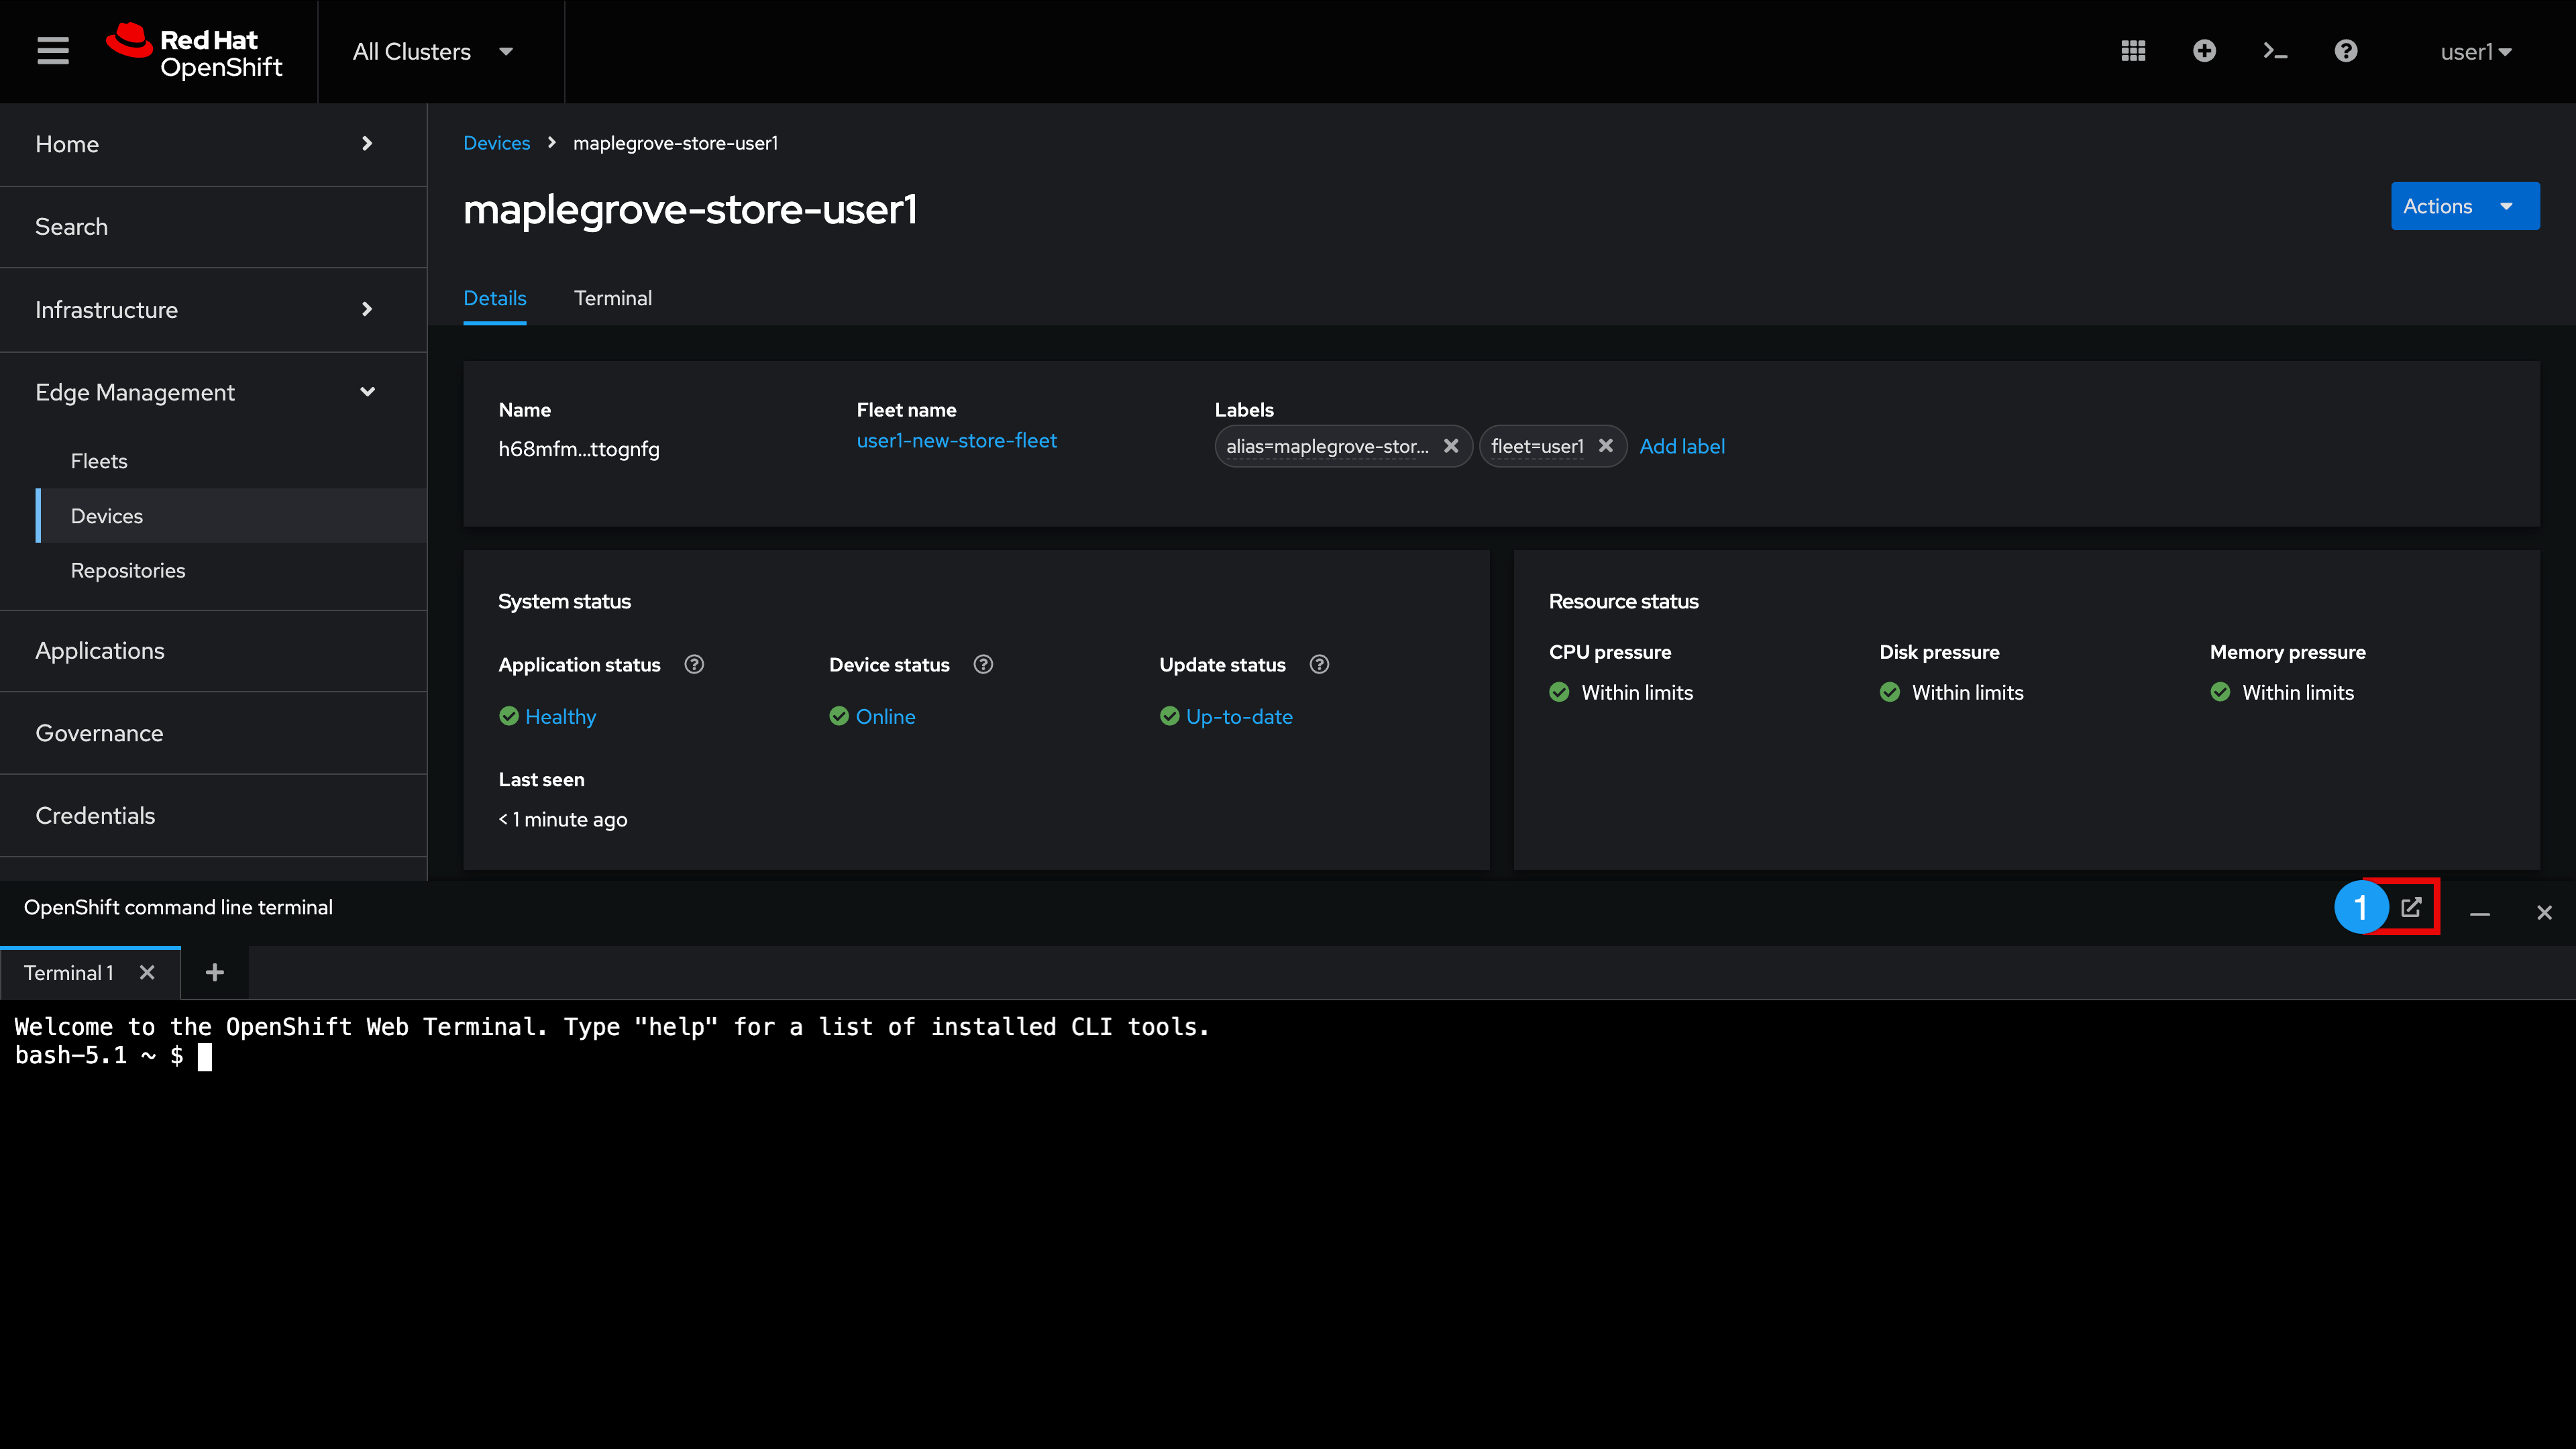
Task: Click the CPU pressure Within limits value
Action: pos(1637,692)
